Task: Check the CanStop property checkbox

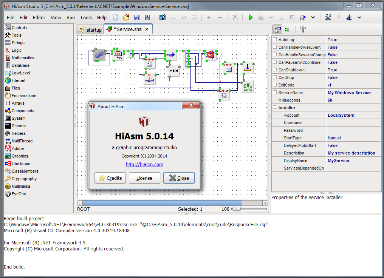Action: pyautogui.click(x=275, y=77)
